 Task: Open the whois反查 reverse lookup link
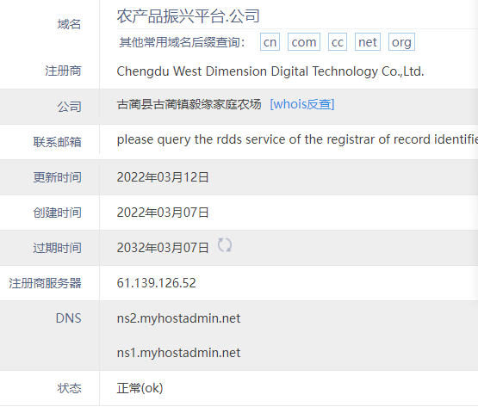click(302, 104)
